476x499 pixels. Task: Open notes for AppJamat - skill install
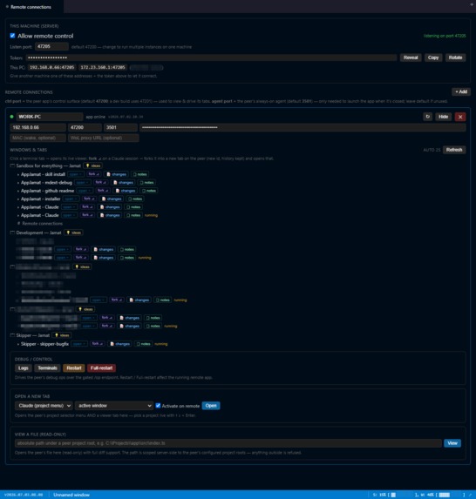pyautogui.click(x=139, y=174)
